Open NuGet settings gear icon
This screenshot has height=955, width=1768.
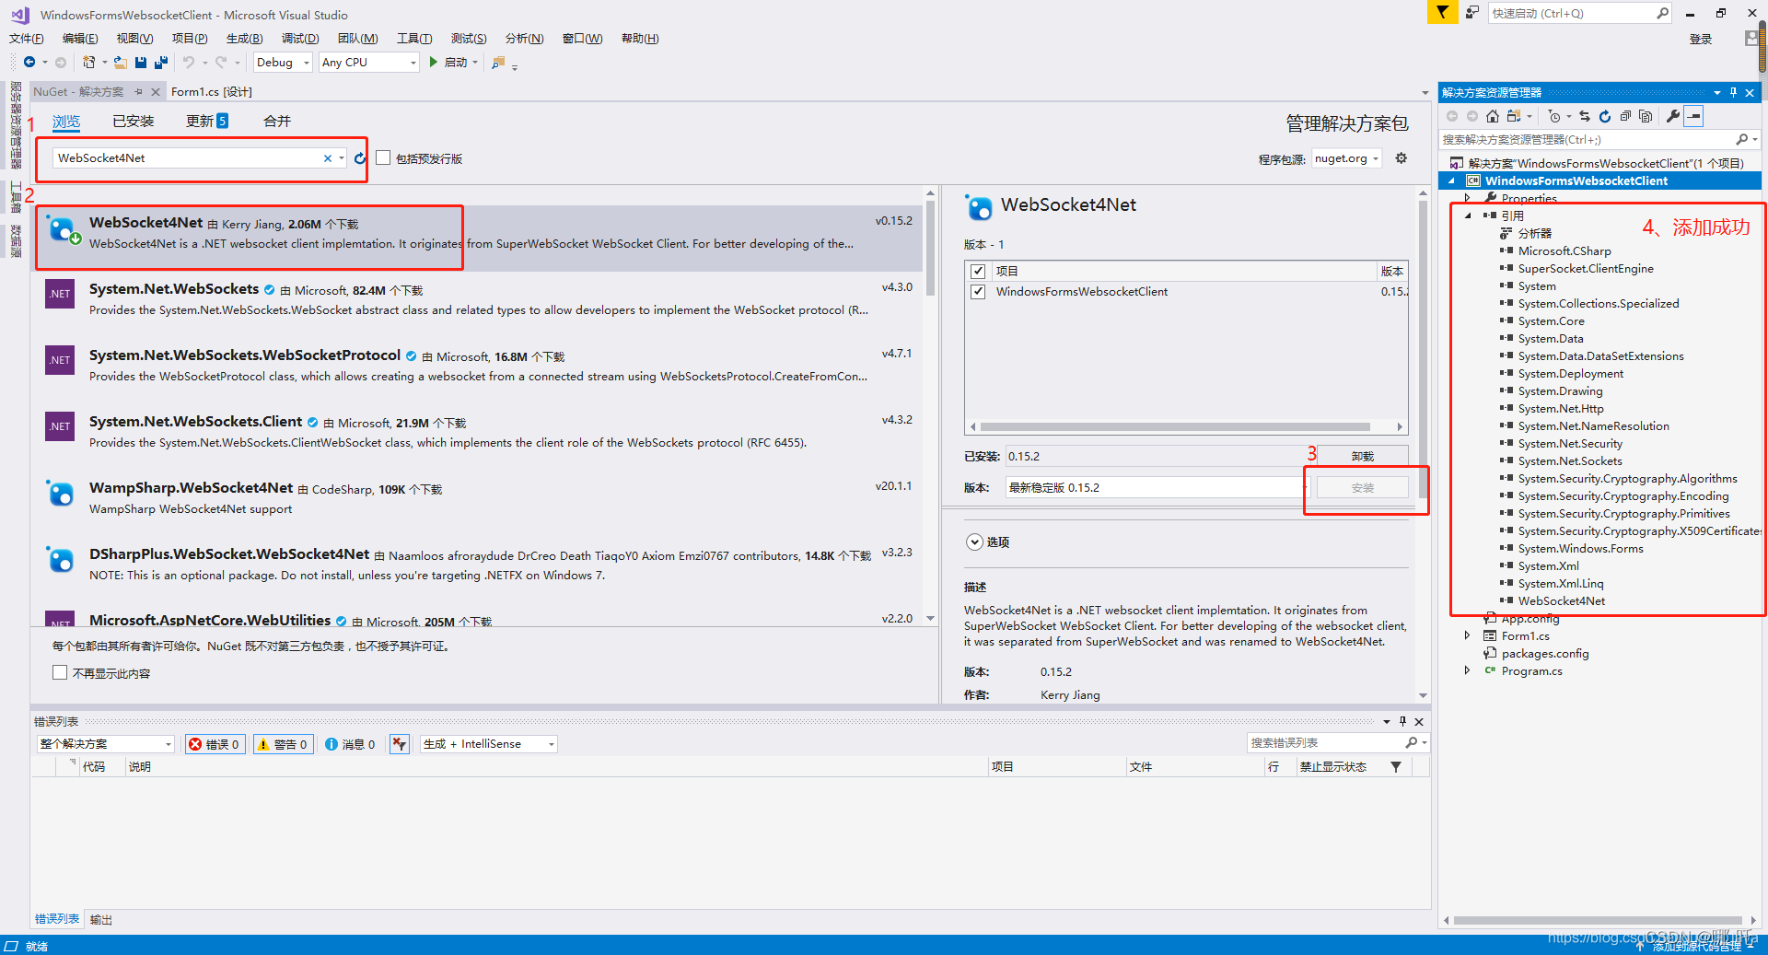1401,158
